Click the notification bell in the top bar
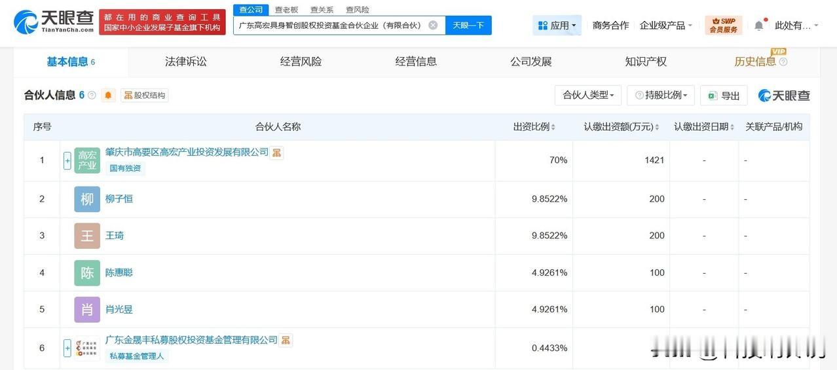Viewport: 837px width, 370px height. click(758, 26)
